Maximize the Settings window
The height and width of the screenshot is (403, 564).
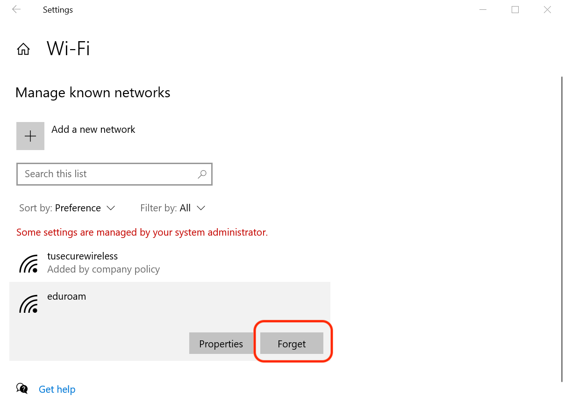click(x=515, y=9)
